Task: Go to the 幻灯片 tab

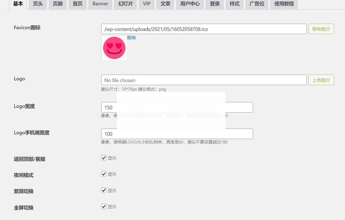Action: click(126, 4)
